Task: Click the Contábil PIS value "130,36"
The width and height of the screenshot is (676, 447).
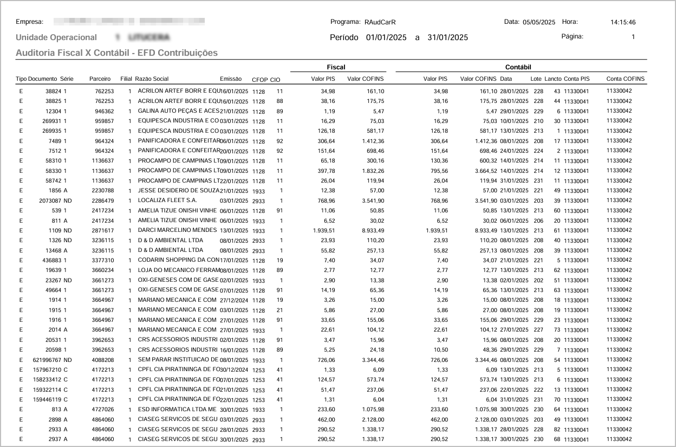Action: coord(439,161)
